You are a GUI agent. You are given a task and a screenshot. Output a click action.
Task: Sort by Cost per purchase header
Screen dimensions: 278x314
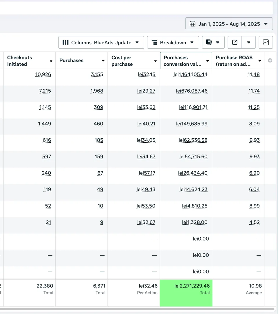122,61
